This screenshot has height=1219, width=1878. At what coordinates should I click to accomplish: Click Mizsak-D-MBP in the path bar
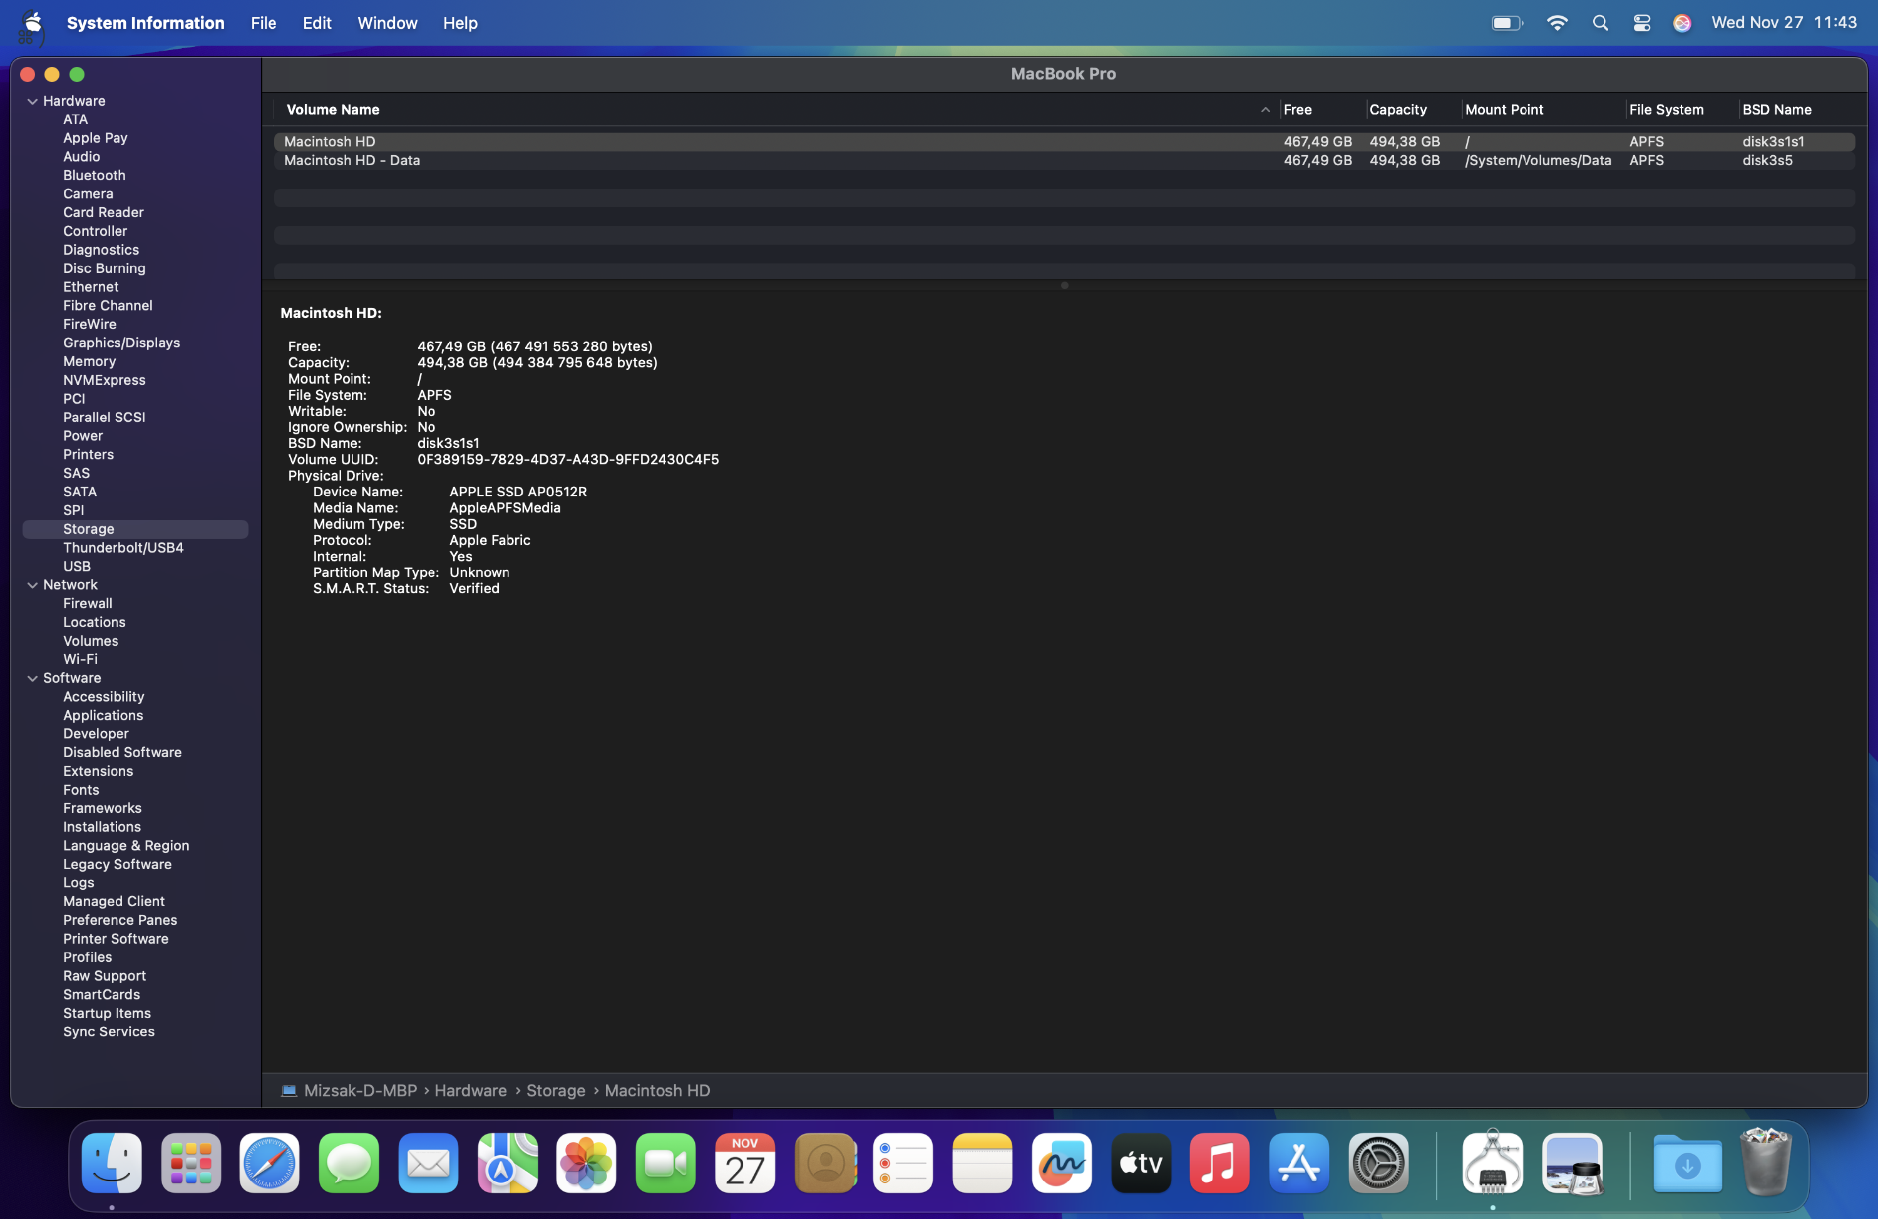pos(360,1090)
